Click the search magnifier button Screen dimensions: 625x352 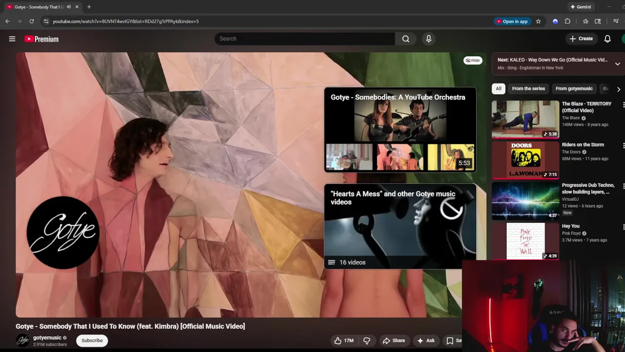(x=406, y=39)
